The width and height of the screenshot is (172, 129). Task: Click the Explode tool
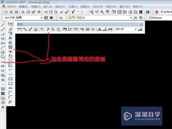pos(10,102)
